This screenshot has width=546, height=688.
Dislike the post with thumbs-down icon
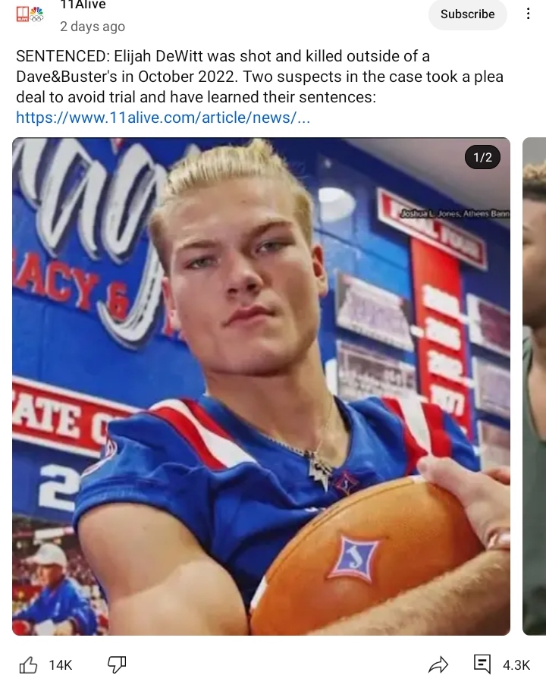coord(116,664)
